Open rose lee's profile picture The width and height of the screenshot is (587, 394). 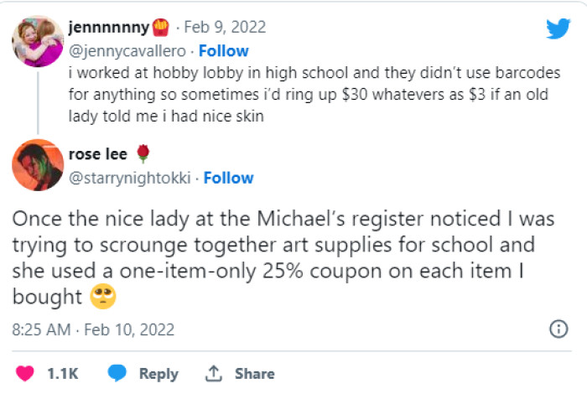(38, 165)
